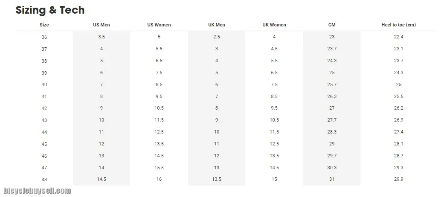The height and width of the screenshot is (197, 441).
Task: Click the US Men column header
Action: point(102,25)
